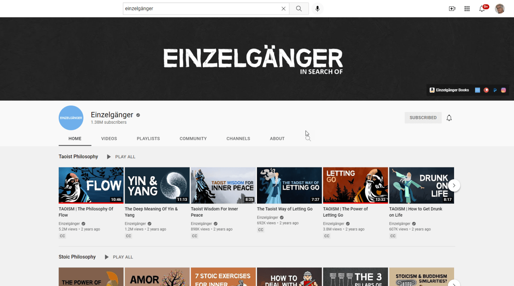Switch to the VIDEOS tab
This screenshot has height=286, width=514.
coord(109,139)
